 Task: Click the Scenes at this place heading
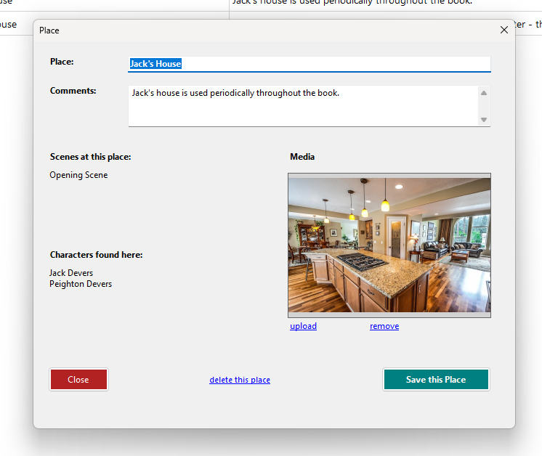pyautogui.click(x=90, y=157)
